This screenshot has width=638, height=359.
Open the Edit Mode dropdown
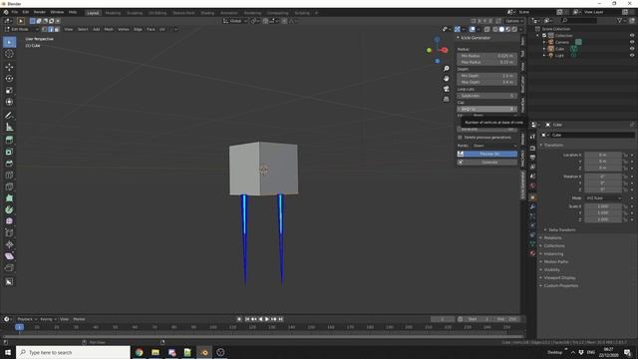coord(21,29)
